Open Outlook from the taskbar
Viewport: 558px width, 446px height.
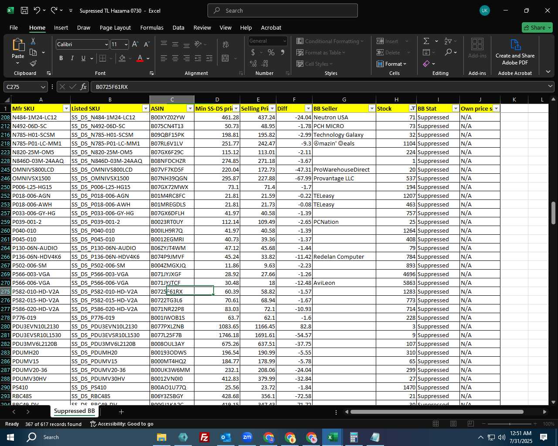[x=225, y=437]
